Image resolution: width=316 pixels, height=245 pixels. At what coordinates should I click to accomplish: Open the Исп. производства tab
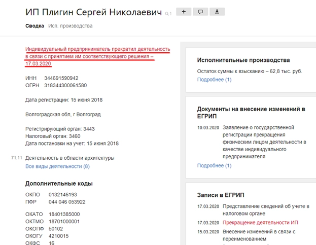[71, 26]
